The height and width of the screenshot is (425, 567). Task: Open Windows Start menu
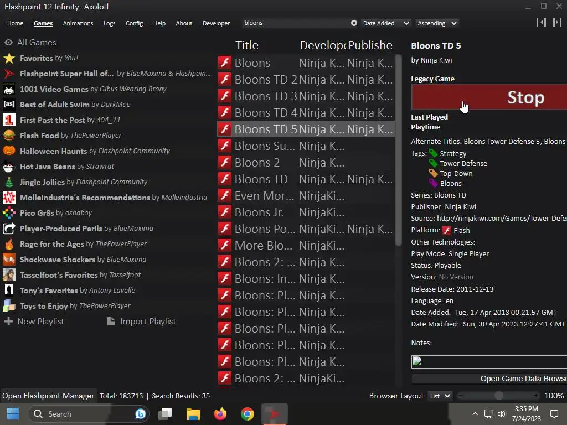pyautogui.click(x=13, y=414)
